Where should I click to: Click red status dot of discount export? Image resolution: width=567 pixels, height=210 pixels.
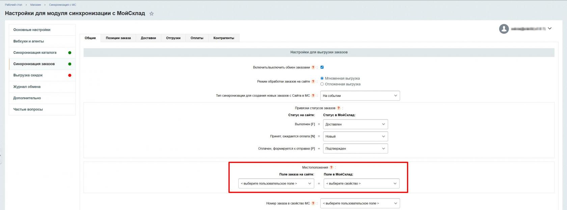pyautogui.click(x=70, y=75)
